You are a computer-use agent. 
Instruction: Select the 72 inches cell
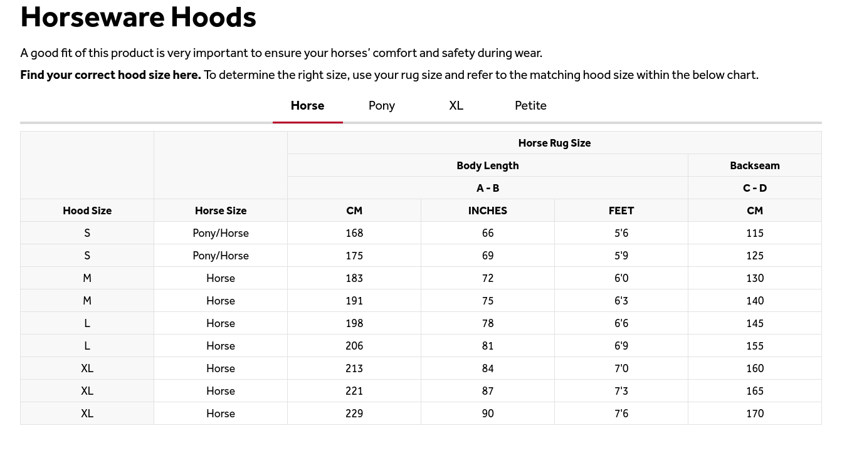point(488,278)
